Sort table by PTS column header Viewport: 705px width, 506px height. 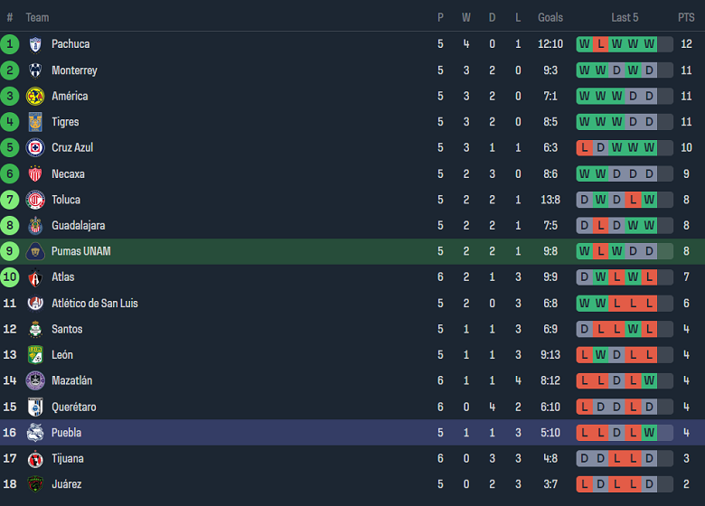click(686, 17)
